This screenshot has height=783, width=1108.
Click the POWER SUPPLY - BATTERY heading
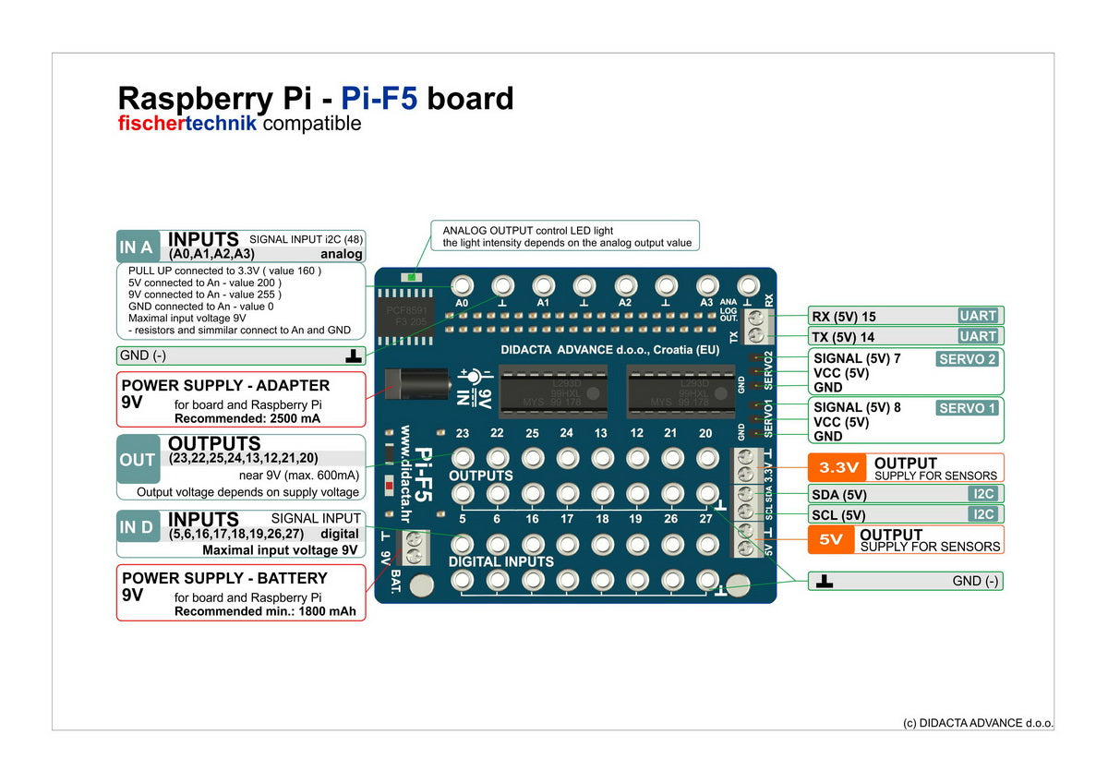(224, 578)
